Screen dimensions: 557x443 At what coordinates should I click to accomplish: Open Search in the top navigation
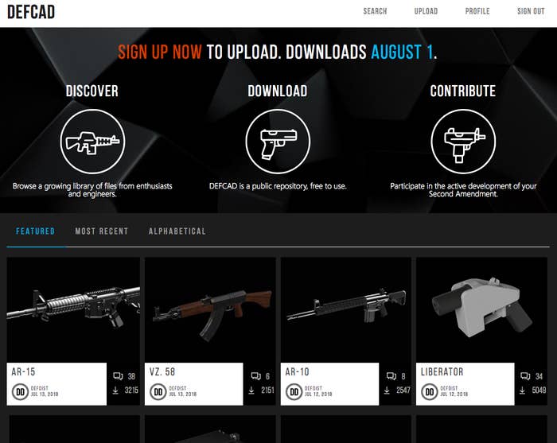pyautogui.click(x=375, y=11)
